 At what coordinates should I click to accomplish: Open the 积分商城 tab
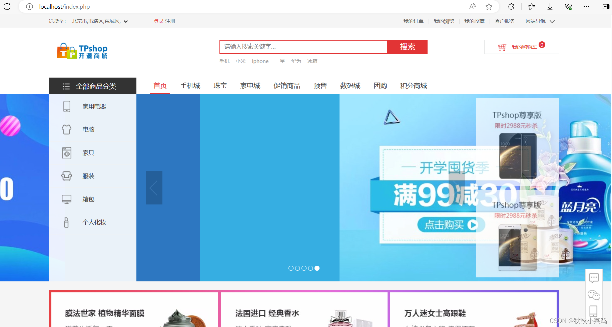pos(413,86)
